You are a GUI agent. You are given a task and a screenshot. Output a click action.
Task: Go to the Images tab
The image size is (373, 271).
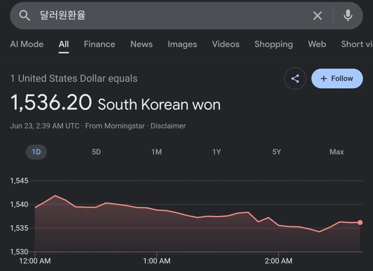click(182, 44)
